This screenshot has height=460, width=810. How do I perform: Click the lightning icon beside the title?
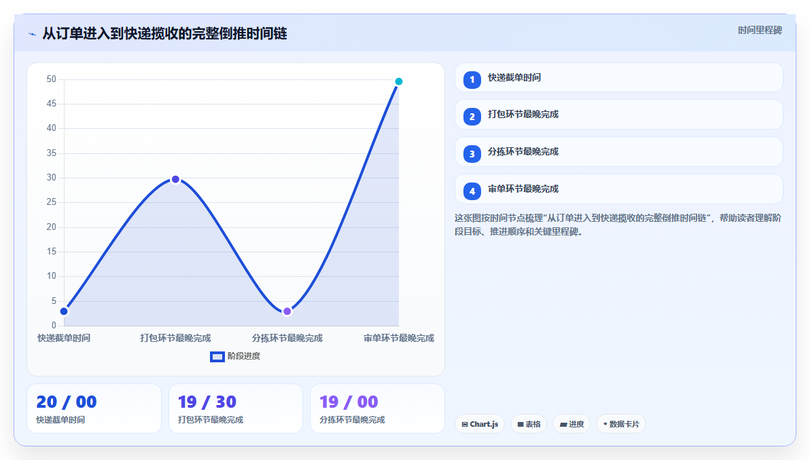tap(33, 35)
